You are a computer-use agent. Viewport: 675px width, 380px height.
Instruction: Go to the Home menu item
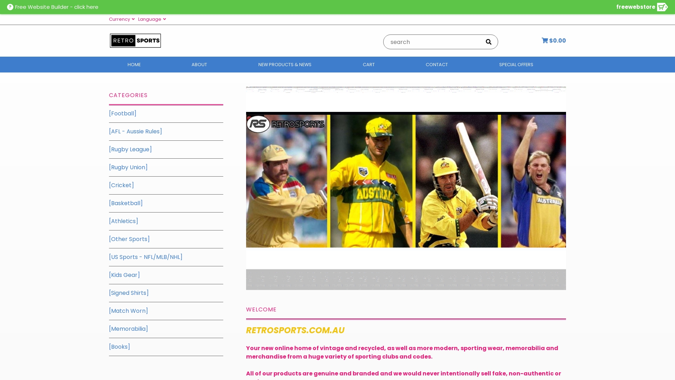pyautogui.click(x=134, y=65)
